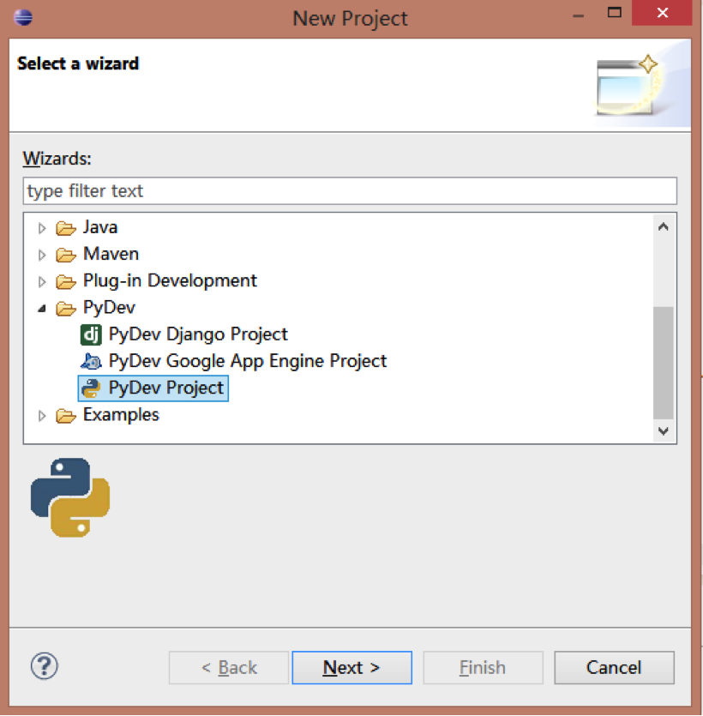The width and height of the screenshot is (703, 716).
Task: Select the Plug-in Development row label
Action: pyautogui.click(x=170, y=281)
